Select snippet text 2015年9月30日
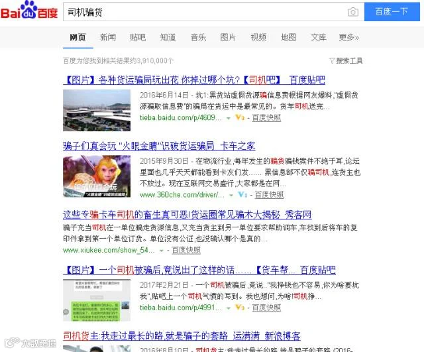The width and height of the screenshot is (424, 352). coord(164,161)
